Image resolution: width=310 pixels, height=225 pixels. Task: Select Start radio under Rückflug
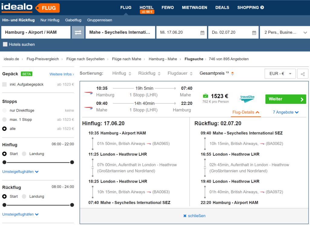click(4, 196)
